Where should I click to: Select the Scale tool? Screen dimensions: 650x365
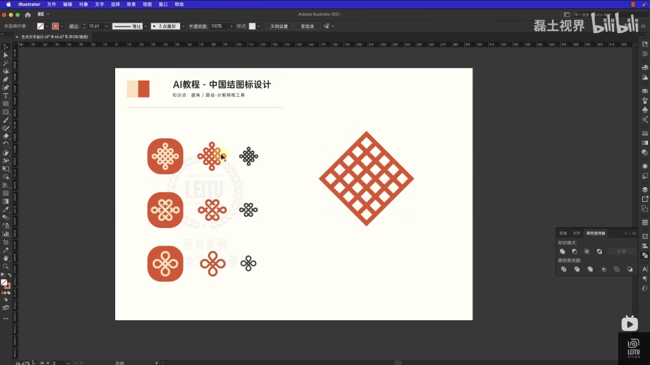(6, 153)
